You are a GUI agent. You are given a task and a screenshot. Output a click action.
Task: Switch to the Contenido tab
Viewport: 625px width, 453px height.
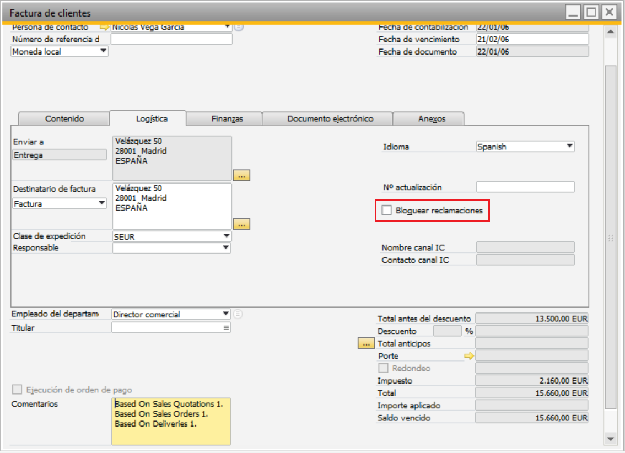click(x=64, y=118)
